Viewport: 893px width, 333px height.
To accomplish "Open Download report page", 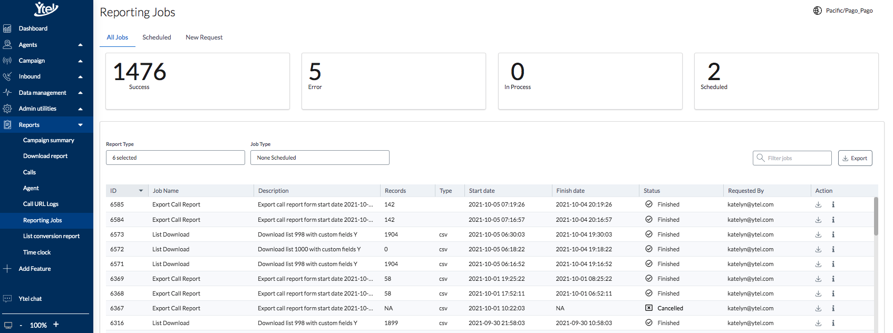I will (45, 156).
